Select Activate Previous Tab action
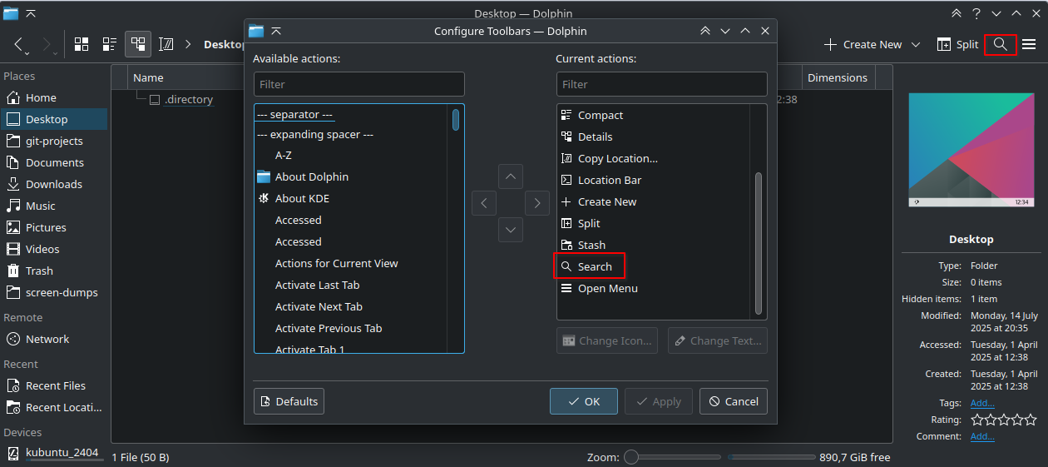Screen dimensions: 1048x467 (x=351, y=328)
